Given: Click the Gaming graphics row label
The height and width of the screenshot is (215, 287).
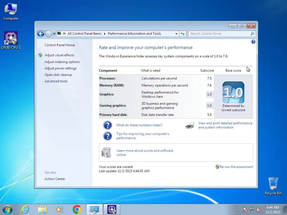Looking at the screenshot, I should tap(113, 106).
